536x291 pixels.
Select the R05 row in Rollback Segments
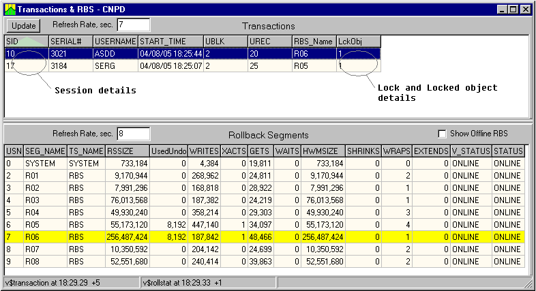click(265, 225)
